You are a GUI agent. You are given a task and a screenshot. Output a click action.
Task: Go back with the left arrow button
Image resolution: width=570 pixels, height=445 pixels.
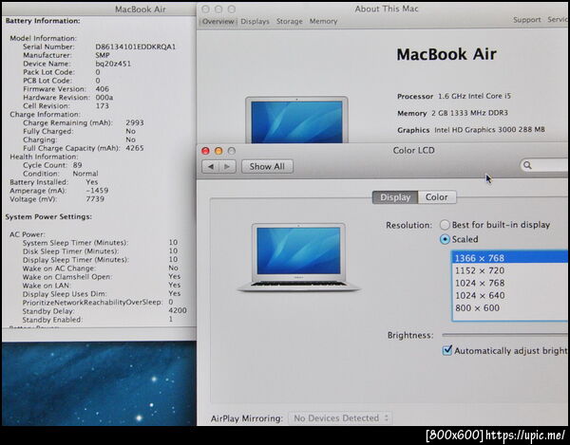(211, 167)
